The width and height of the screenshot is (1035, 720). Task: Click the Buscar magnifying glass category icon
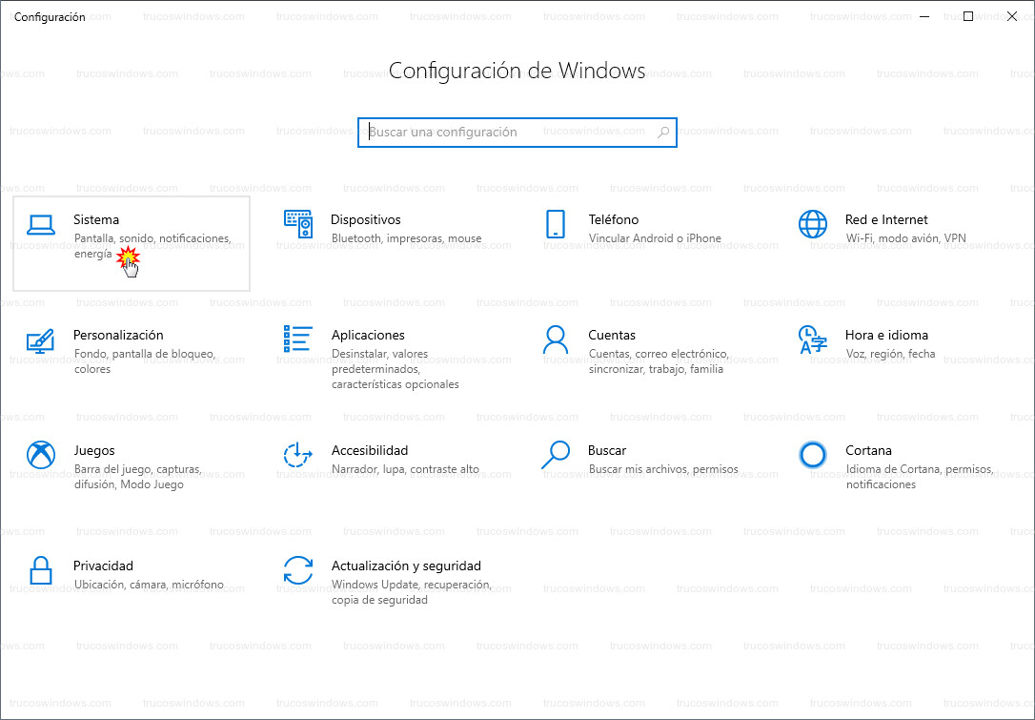point(556,455)
